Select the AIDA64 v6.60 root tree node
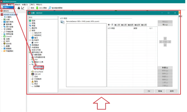This screenshot has height=112, width=187. (x=10, y=14)
